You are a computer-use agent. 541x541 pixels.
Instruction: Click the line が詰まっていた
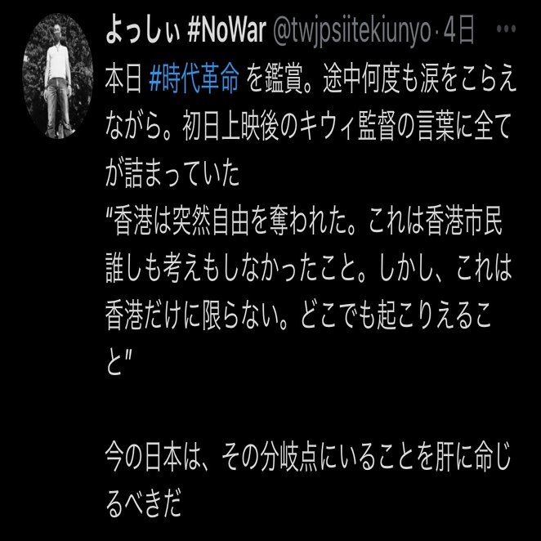(x=172, y=174)
